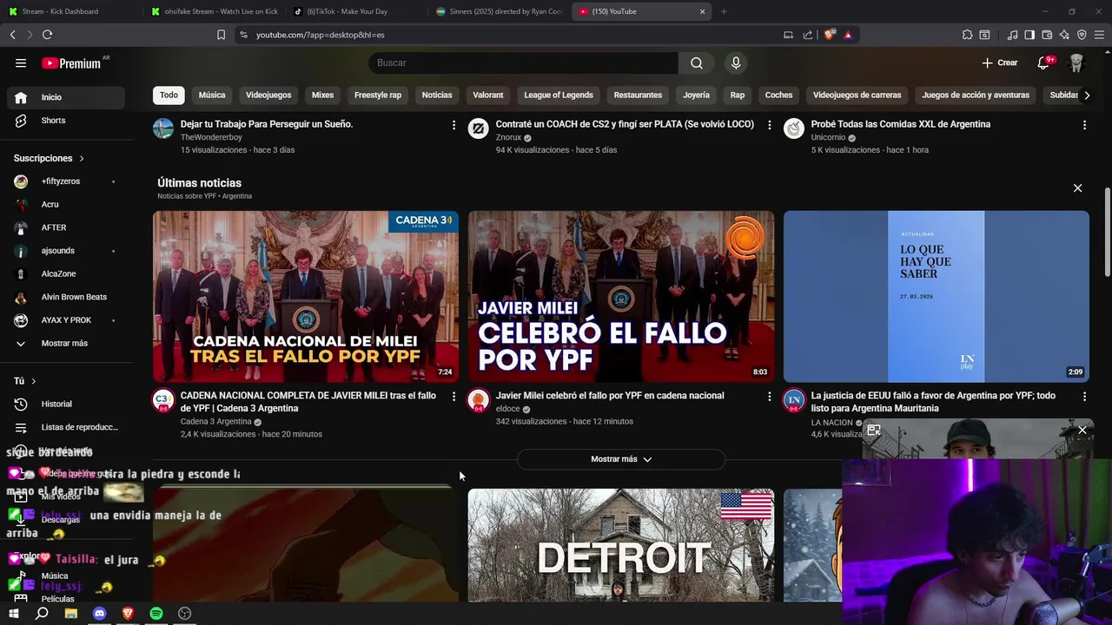The image size is (1112, 625).
Task: Start voice search with microphone icon
Action: tap(736, 62)
